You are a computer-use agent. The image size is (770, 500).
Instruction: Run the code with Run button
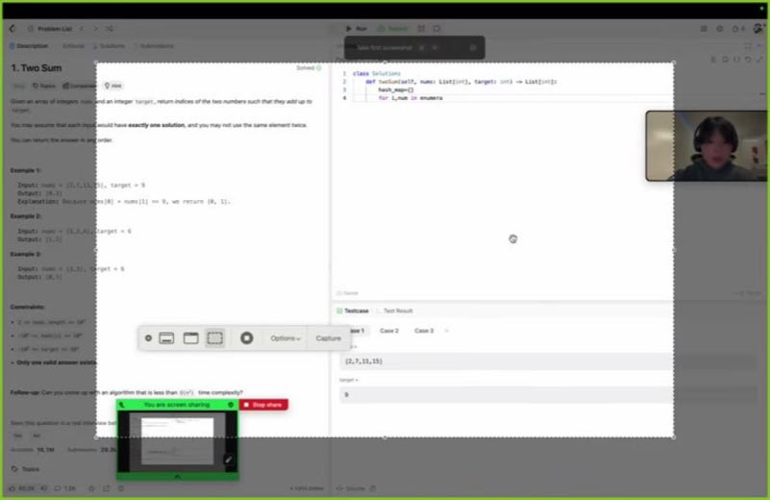(357, 29)
